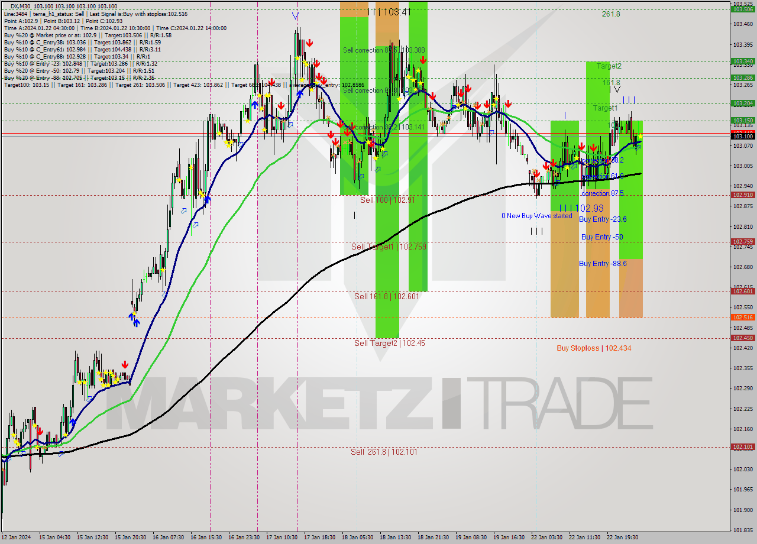Click the red 102.601 price tag
The width and height of the screenshot is (757, 544).
click(x=743, y=291)
